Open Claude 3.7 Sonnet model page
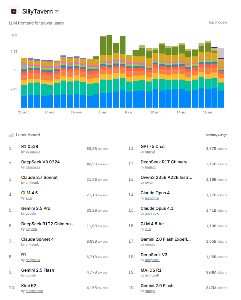This screenshot has height=300, width=241. (39, 178)
